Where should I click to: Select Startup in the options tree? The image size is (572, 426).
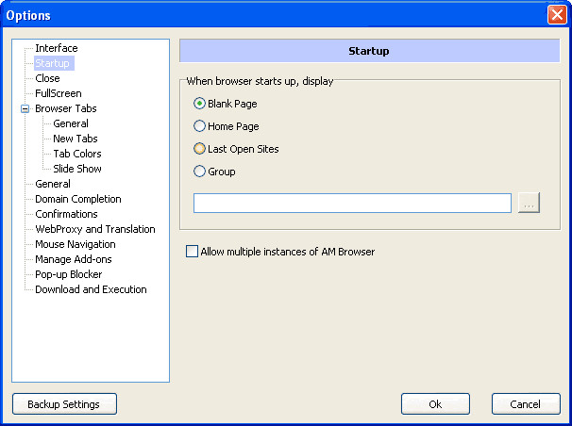tap(52, 63)
